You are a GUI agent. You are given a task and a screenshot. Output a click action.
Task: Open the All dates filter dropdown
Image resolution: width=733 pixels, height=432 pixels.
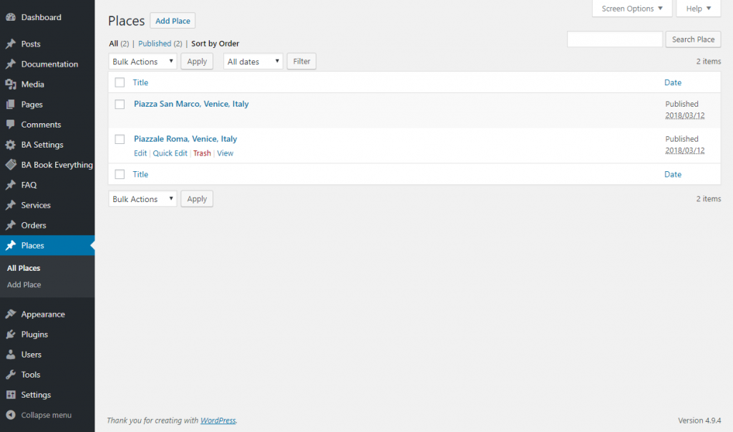[253, 62]
